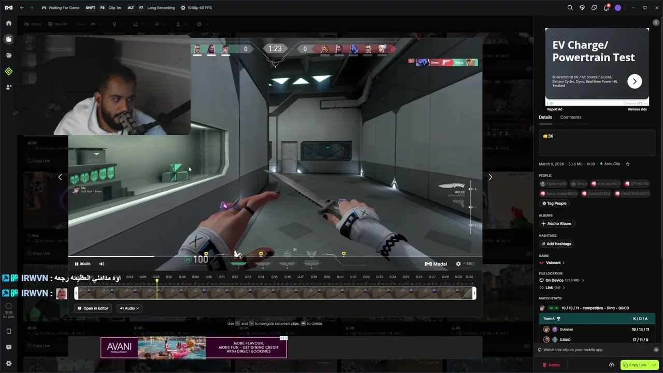This screenshot has height=373, width=663.
Task: Go to the previous clip arrow
Action: [60, 177]
